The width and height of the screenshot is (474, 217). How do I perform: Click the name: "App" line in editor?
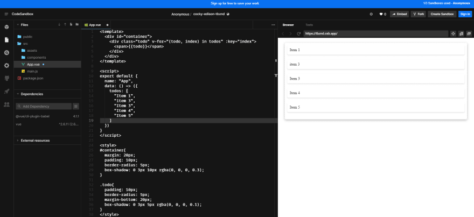point(119,81)
